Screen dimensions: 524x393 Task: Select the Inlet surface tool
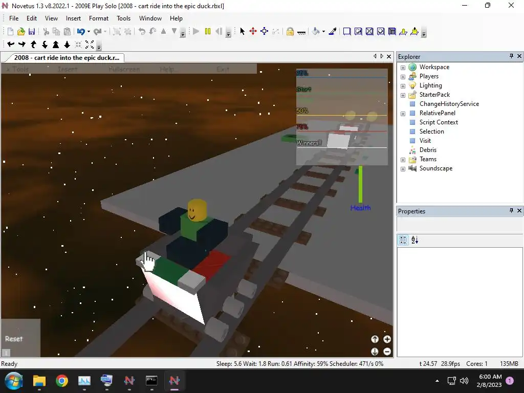(392, 31)
